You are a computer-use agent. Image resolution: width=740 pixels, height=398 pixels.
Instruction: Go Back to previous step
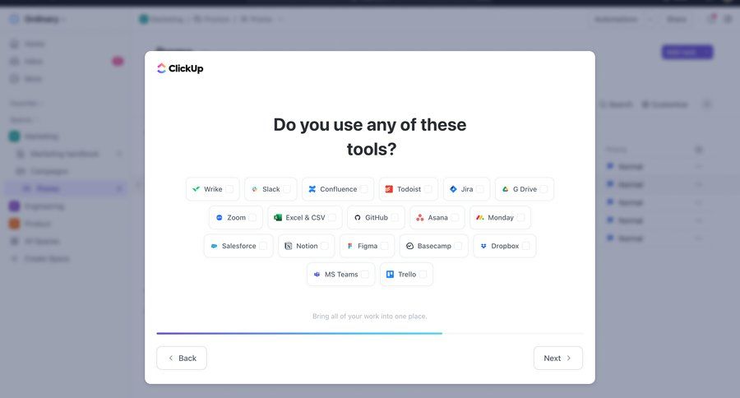(182, 359)
